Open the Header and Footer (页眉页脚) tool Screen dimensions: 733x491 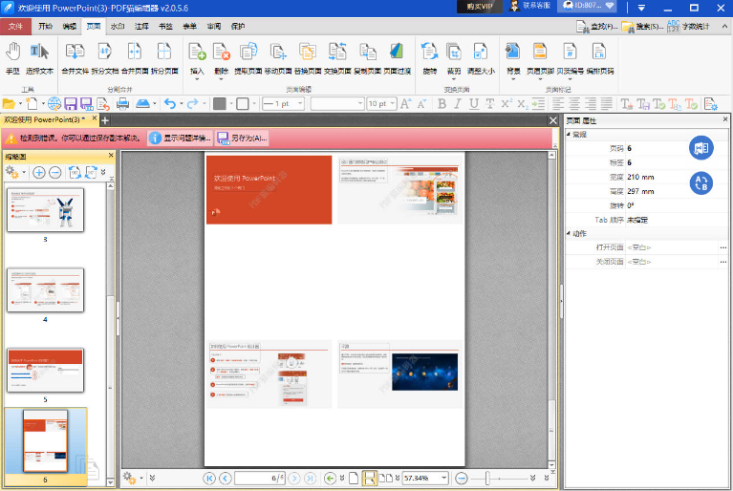click(x=540, y=56)
